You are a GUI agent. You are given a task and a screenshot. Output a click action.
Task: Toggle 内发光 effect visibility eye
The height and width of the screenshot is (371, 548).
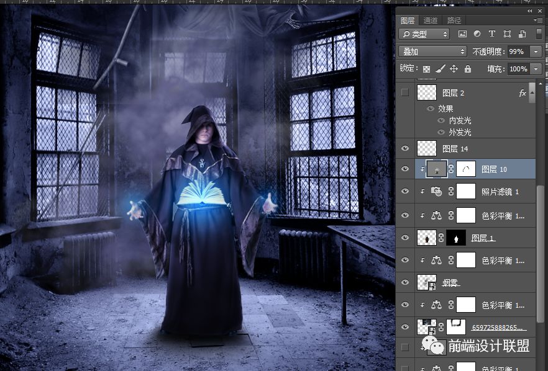point(441,120)
